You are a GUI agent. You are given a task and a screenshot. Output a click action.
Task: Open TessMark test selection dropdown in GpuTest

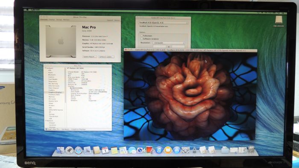point(163,23)
